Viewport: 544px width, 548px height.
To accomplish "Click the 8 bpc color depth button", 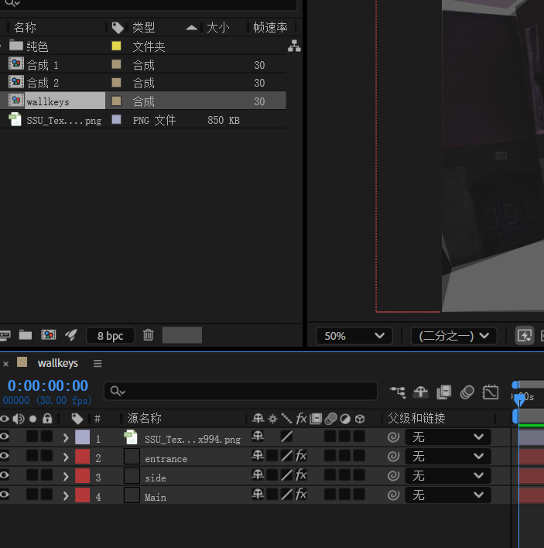I will coord(110,335).
